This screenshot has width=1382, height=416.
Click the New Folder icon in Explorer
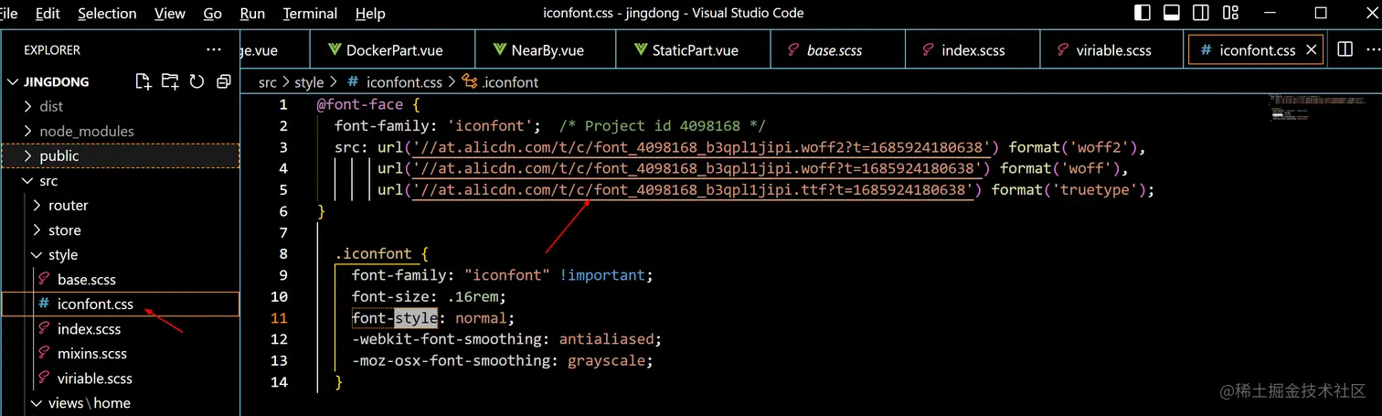170,81
